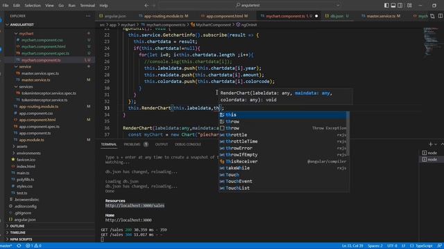Toggle secondary side bar layout icon

(x=400, y=6)
